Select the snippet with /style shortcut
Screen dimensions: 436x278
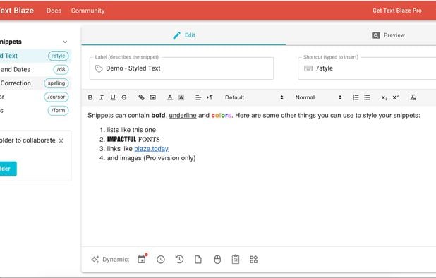point(35,56)
